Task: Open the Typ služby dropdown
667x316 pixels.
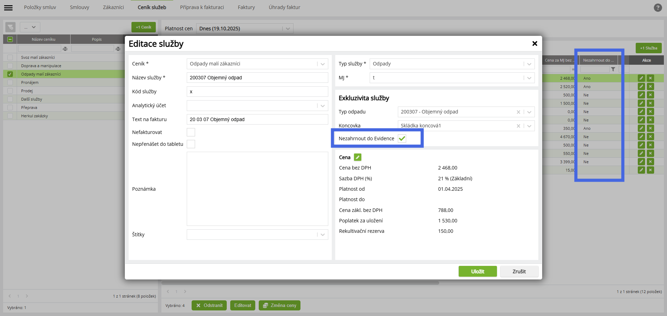Action: point(529,64)
